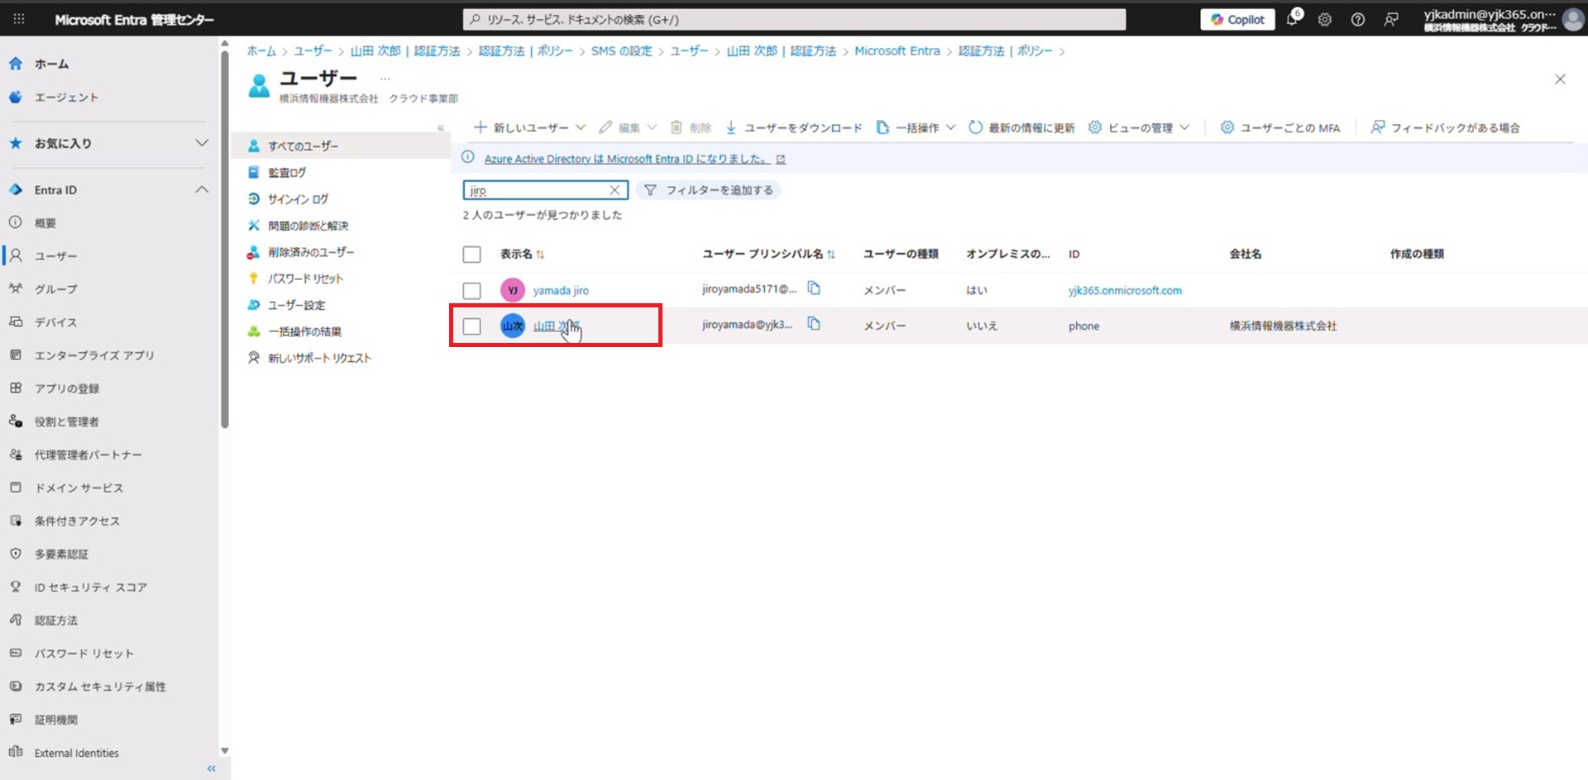
Task: Open the settings gear in header
Action: [x=1325, y=20]
